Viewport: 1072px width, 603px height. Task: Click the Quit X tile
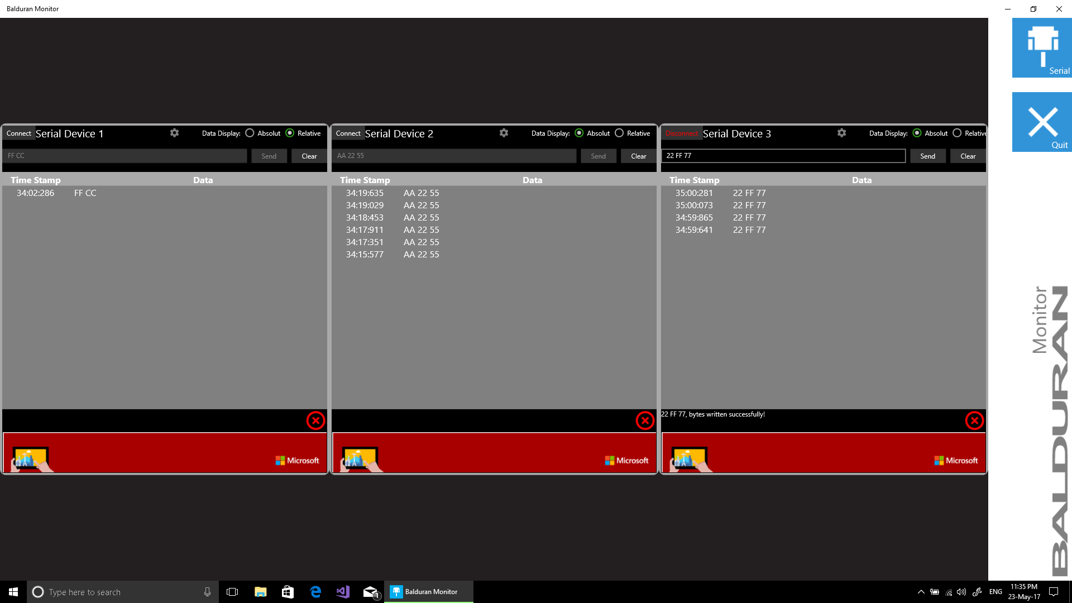[x=1042, y=122]
